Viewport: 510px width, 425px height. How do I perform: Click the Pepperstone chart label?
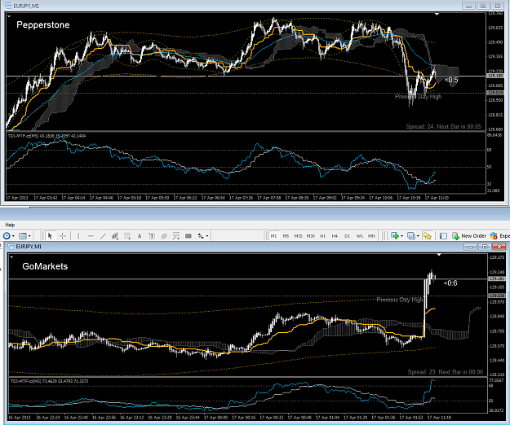(43, 25)
